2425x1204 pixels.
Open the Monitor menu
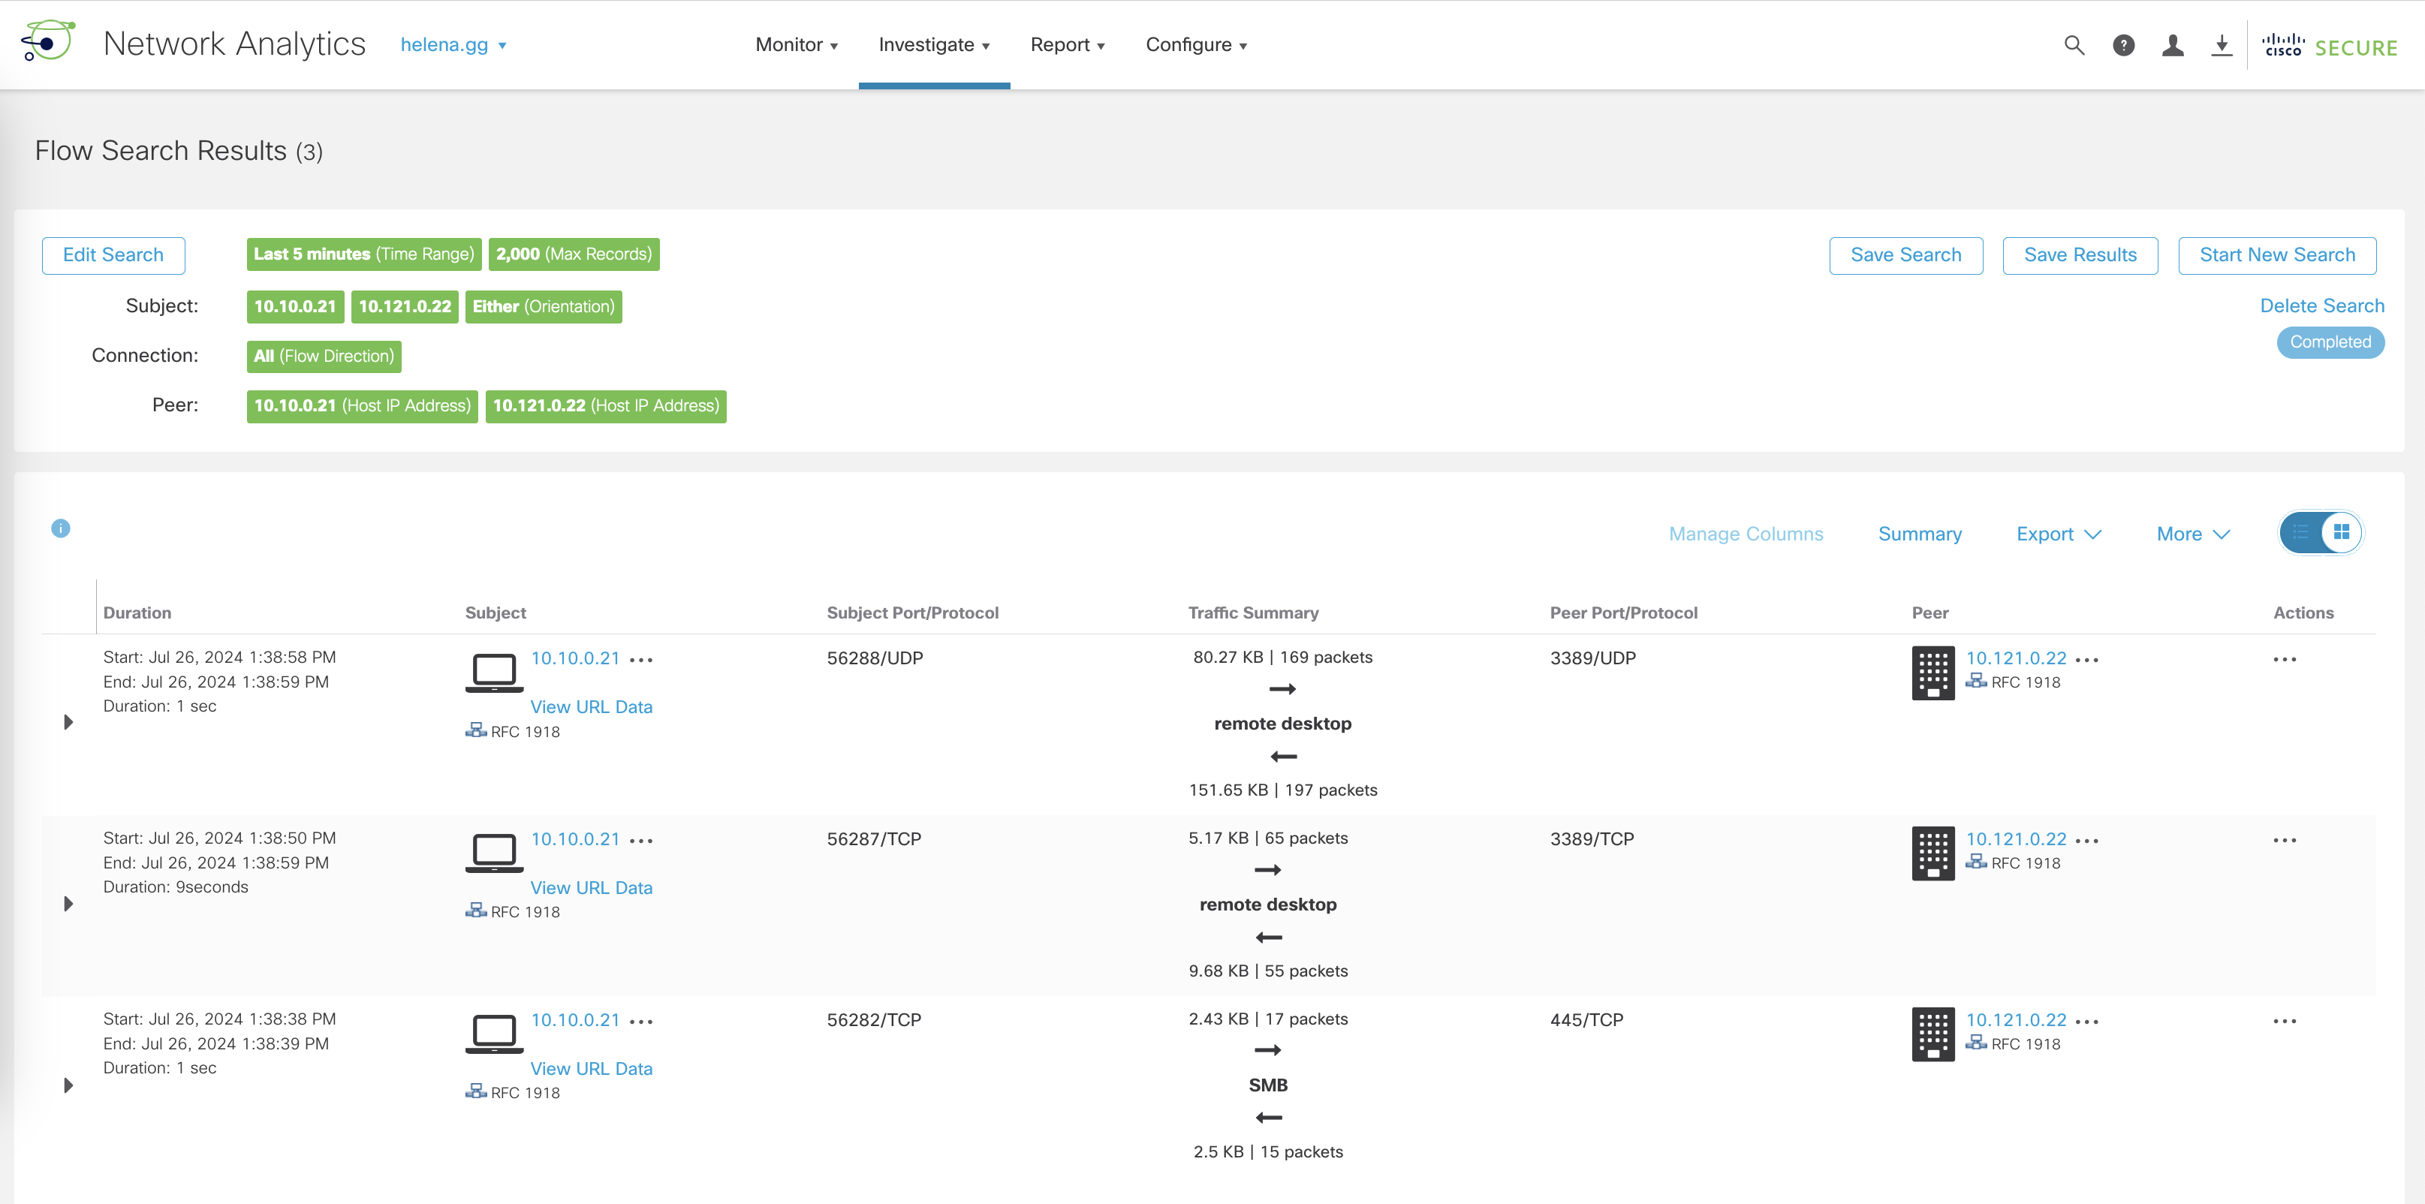point(796,45)
